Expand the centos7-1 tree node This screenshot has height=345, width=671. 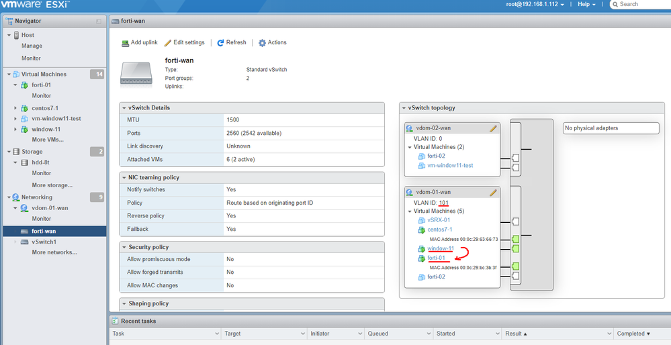click(x=15, y=108)
